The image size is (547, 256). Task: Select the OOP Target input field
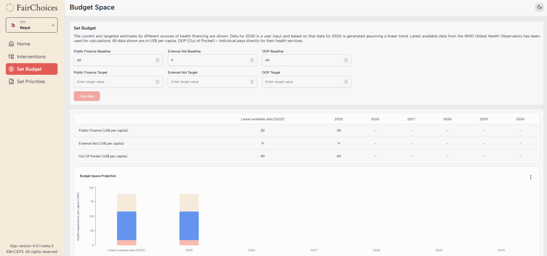click(x=302, y=82)
